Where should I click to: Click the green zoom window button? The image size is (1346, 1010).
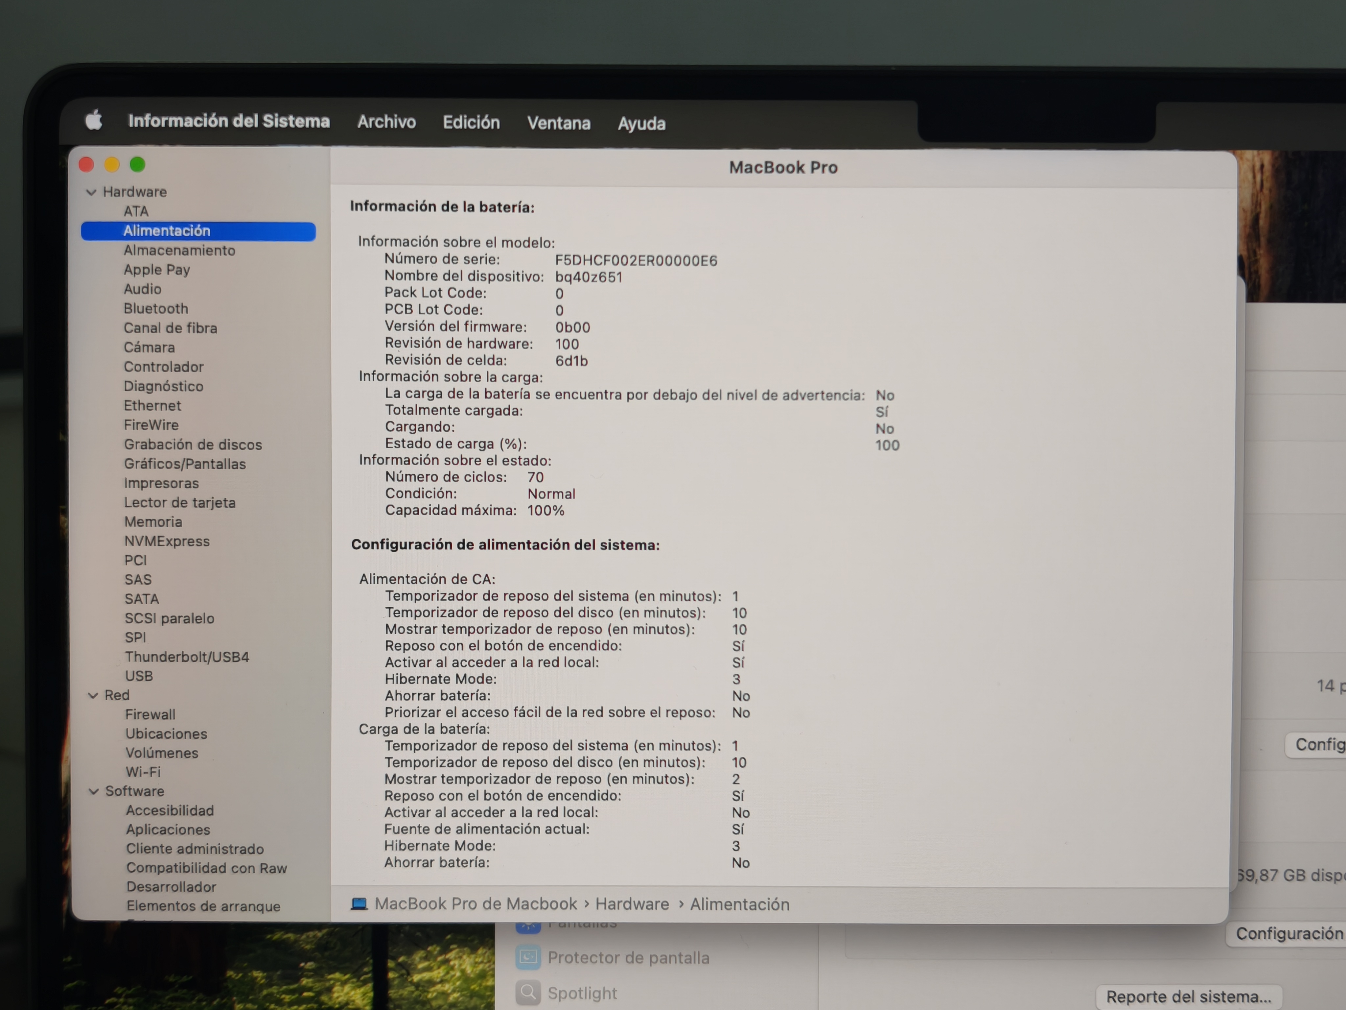137,164
